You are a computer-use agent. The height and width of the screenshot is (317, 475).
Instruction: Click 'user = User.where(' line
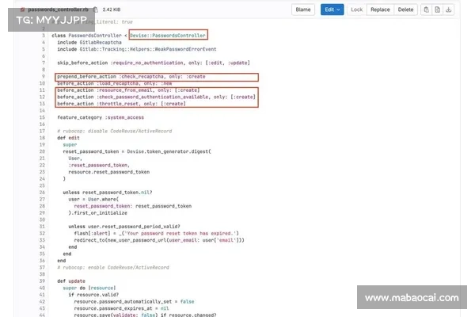[93, 199]
